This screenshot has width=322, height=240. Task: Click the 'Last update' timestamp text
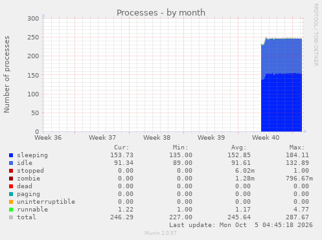(241, 225)
